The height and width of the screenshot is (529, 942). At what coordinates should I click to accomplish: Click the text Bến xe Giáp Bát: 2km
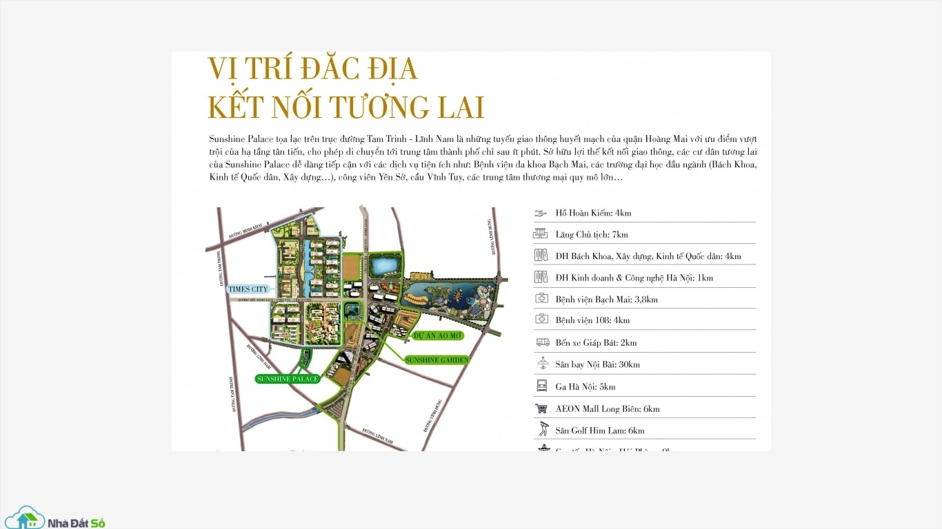[596, 342]
